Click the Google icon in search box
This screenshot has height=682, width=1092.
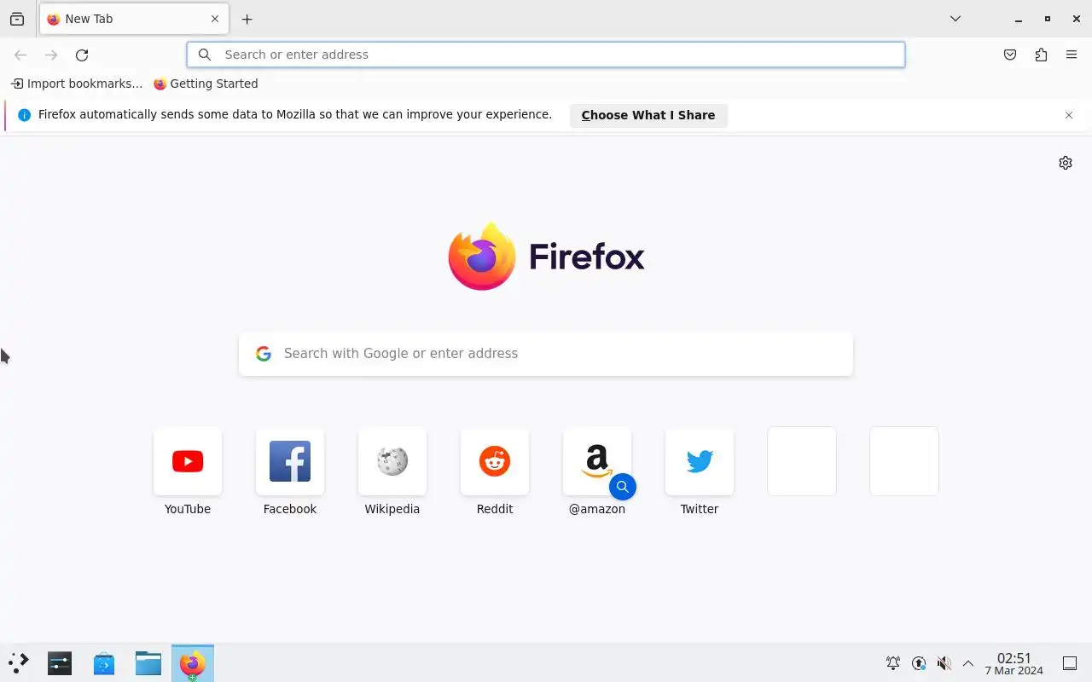point(264,354)
